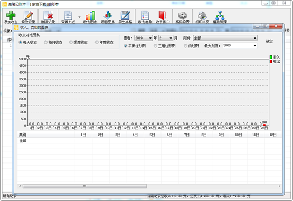Click the 5000 axis label
Screen dimensions: 293x201
22,59
